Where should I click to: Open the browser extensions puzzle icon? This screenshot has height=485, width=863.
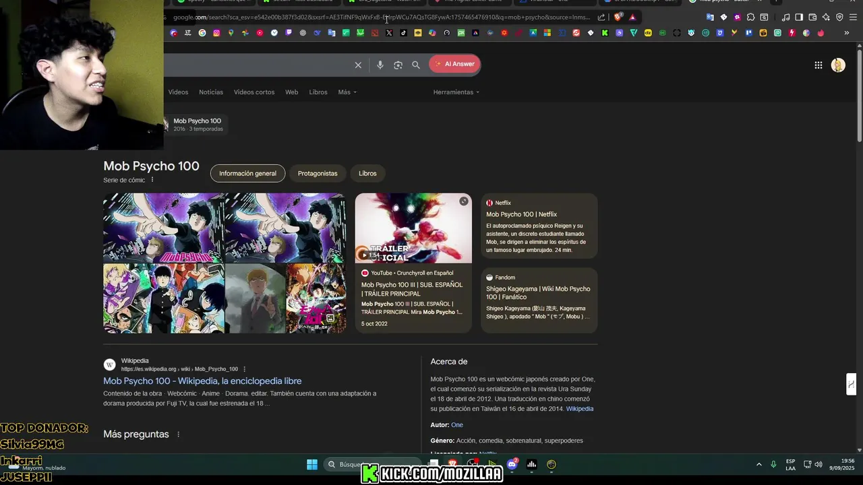pyautogui.click(x=750, y=18)
